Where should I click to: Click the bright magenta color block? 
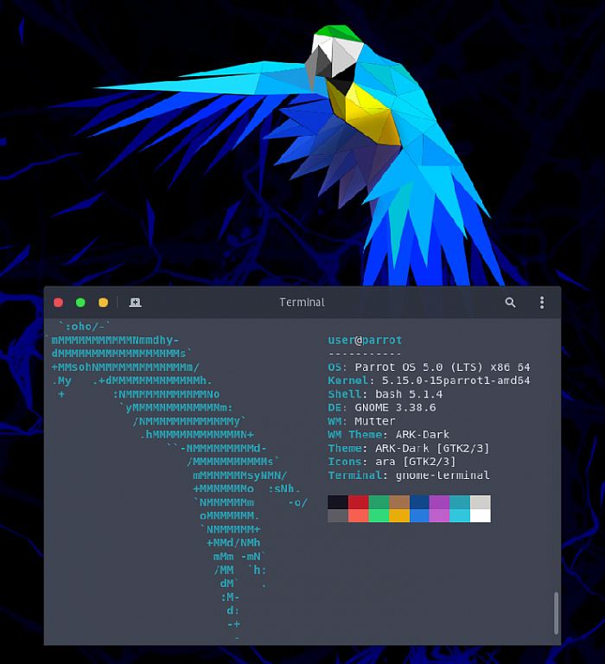439,516
